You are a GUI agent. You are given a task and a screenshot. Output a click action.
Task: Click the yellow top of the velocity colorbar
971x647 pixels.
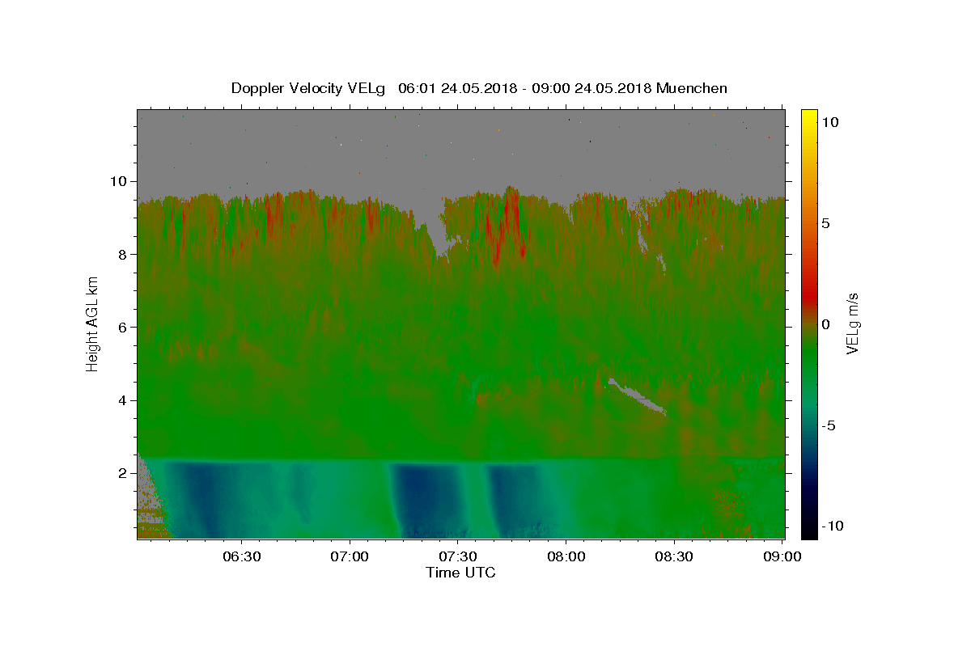click(x=809, y=117)
